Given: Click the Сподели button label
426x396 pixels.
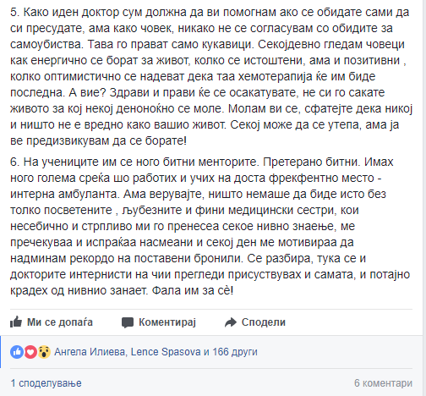Looking at the screenshot, I should coord(264,322).
